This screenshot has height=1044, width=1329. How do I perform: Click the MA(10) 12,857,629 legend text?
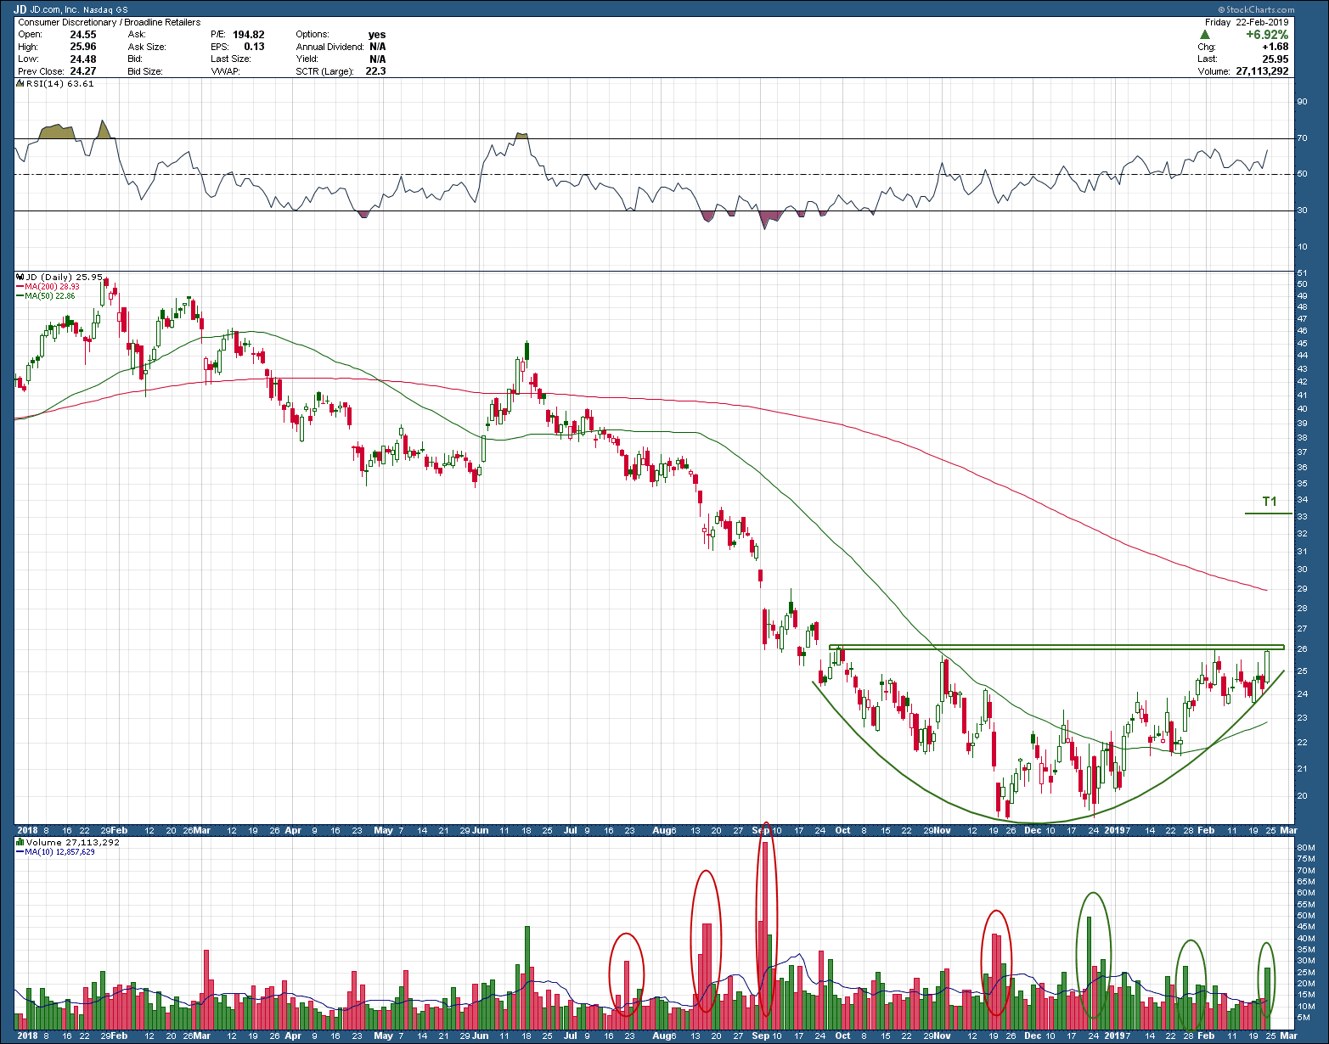(60, 851)
